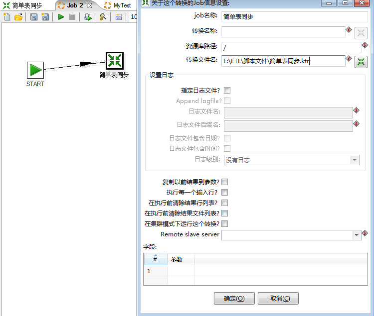Click the 日志文件后缀名 input field
Viewport: 374px width, 316px height.
pos(288,126)
